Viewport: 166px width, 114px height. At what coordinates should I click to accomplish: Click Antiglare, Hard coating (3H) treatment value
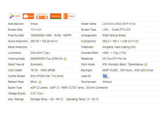(119, 47)
